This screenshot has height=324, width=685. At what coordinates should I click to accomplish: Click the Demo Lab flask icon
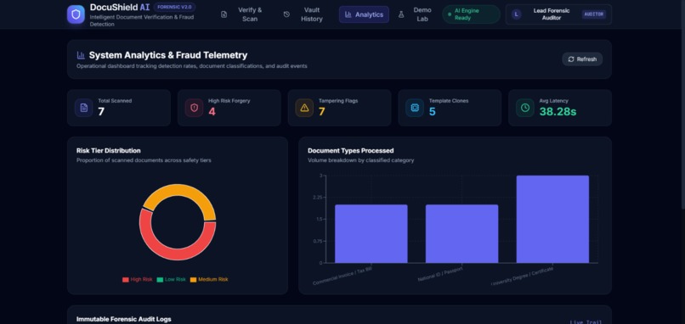(x=401, y=14)
